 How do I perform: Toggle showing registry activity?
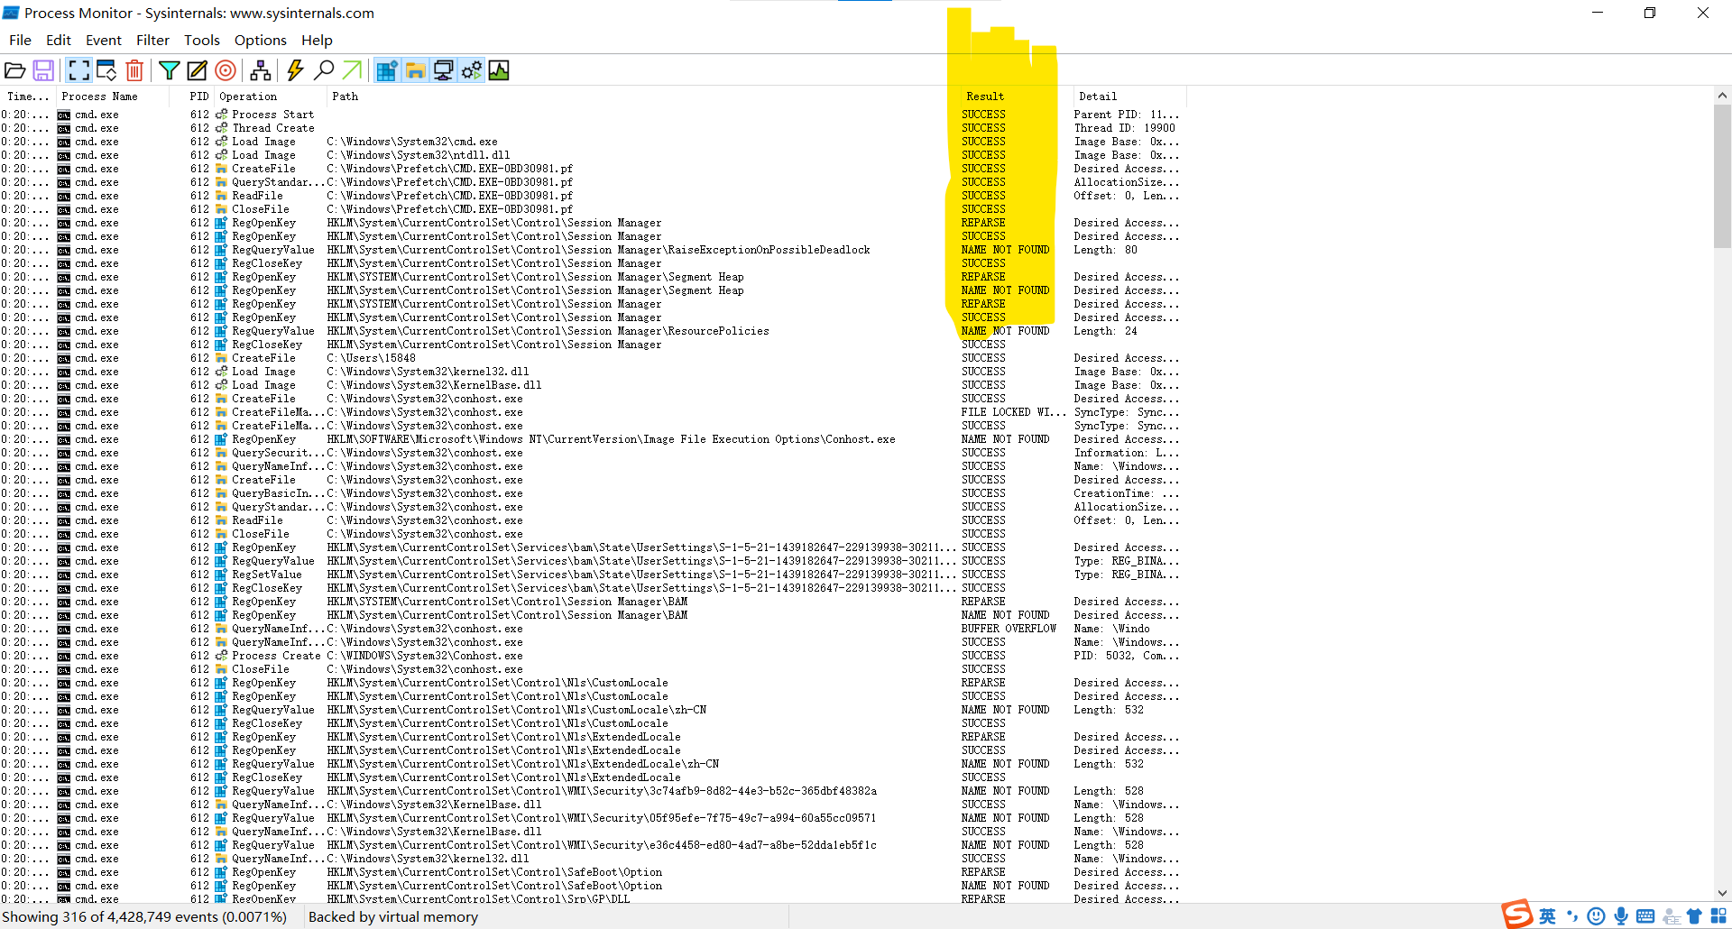coord(386,70)
